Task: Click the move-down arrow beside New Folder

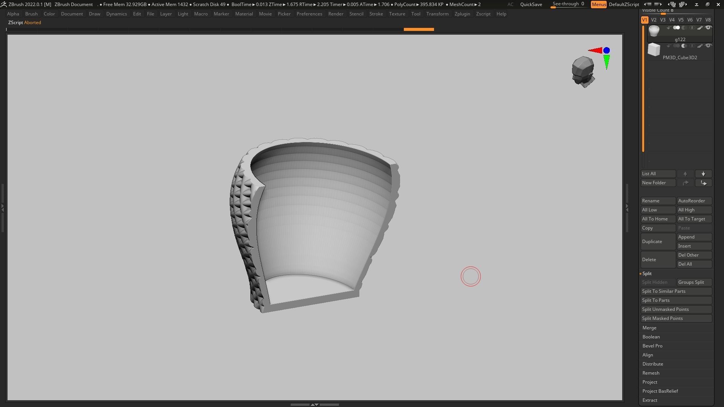Action: tap(703, 183)
